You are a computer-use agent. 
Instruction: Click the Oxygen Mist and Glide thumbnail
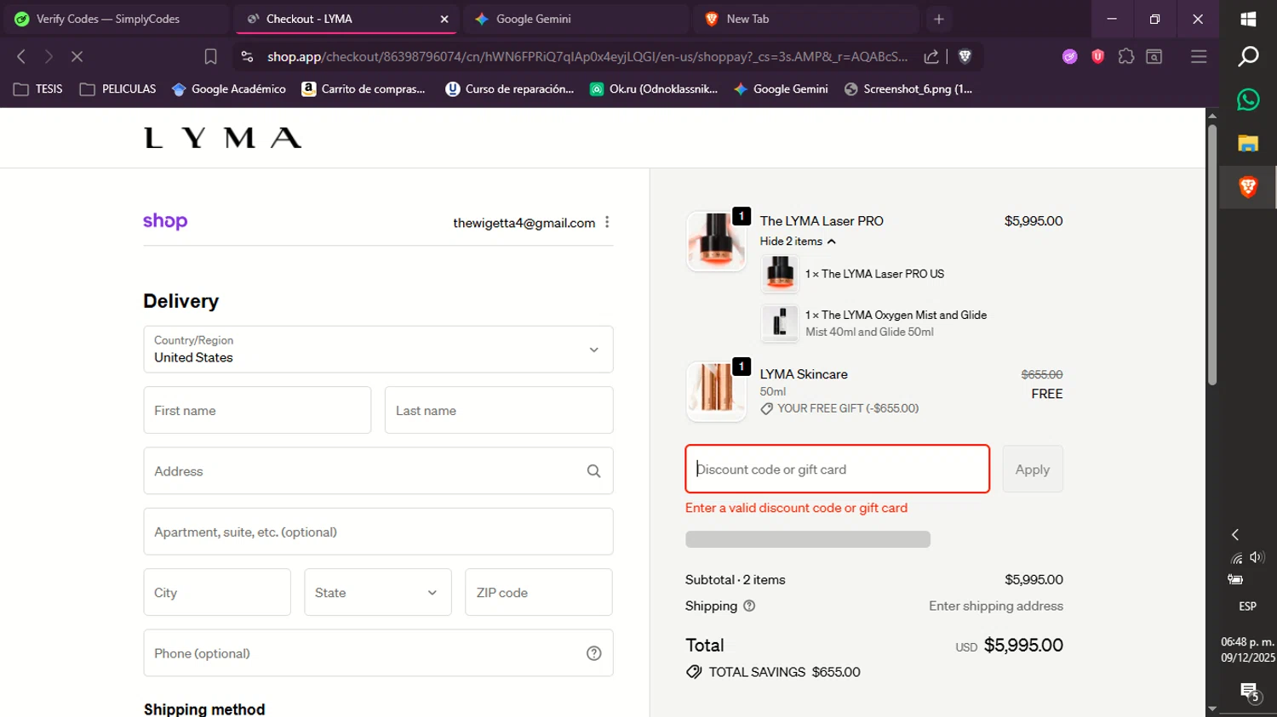[780, 323]
